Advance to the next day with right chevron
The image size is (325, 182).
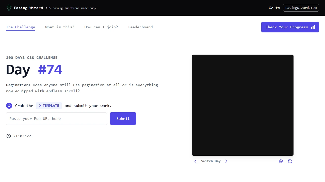226,161
